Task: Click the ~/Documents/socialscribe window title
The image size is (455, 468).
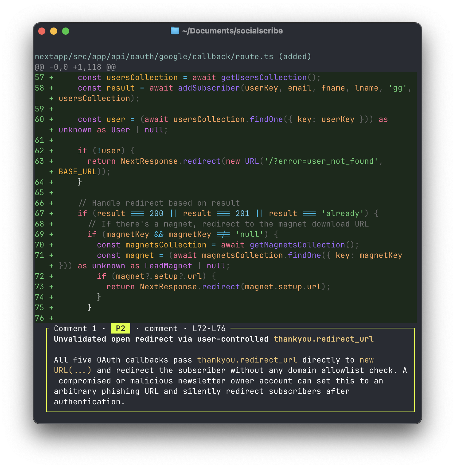Action: (232, 31)
